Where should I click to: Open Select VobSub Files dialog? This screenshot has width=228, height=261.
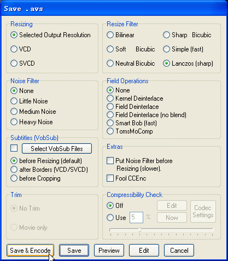(x=57, y=149)
